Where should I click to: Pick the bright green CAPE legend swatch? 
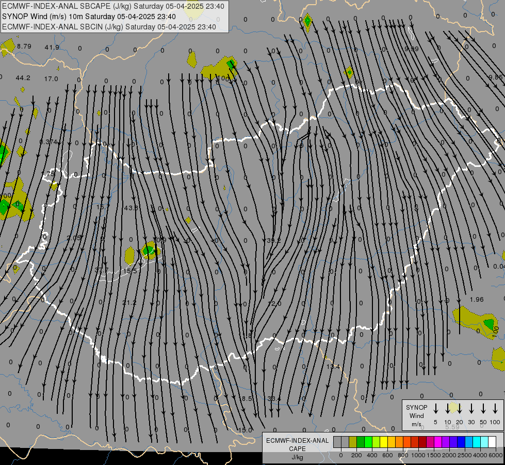(x=368, y=442)
